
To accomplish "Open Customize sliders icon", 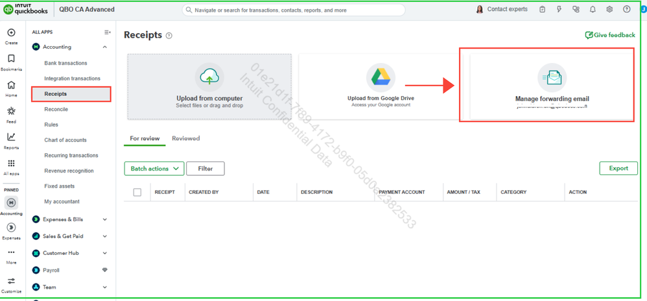I will click(11, 281).
